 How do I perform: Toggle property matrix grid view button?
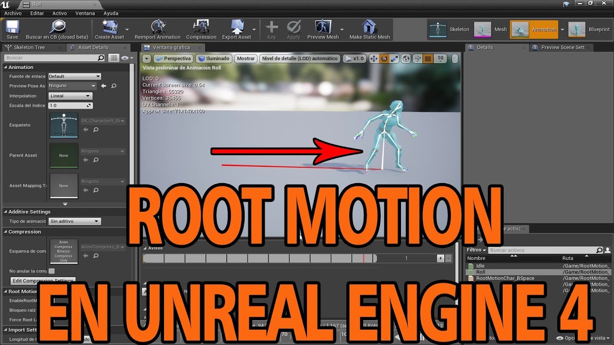113,57
